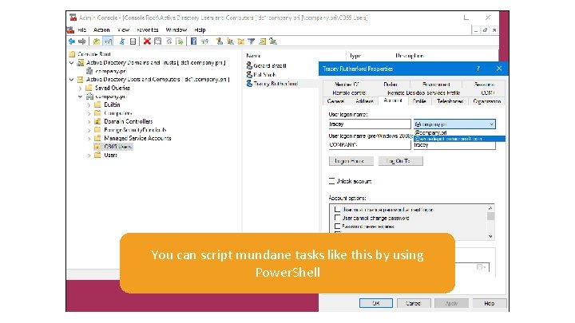Open the Favorites menu

148,30
